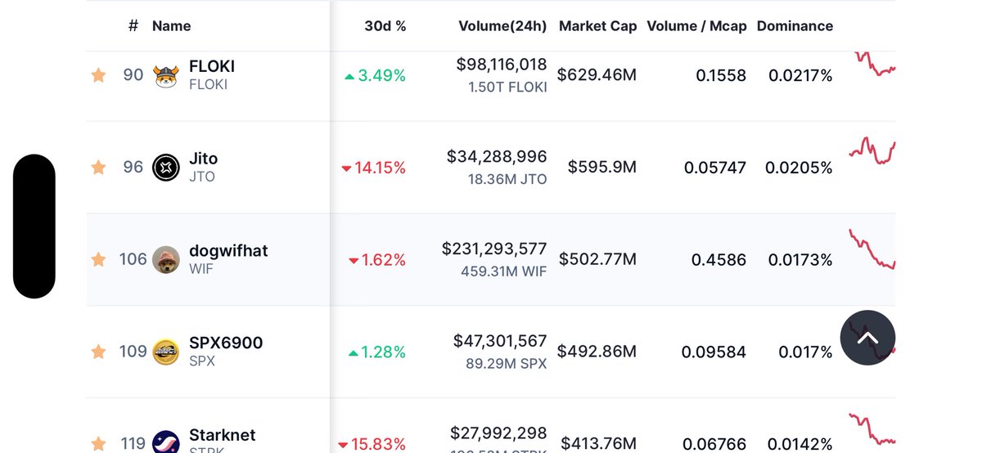Click the 0.1558 volume/mcap ratio
982x453 pixels.
click(721, 76)
